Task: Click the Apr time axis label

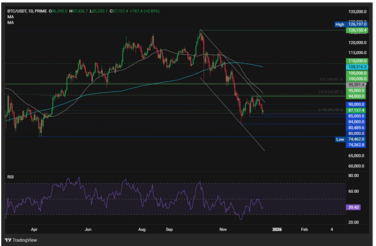Action: click(34, 229)
